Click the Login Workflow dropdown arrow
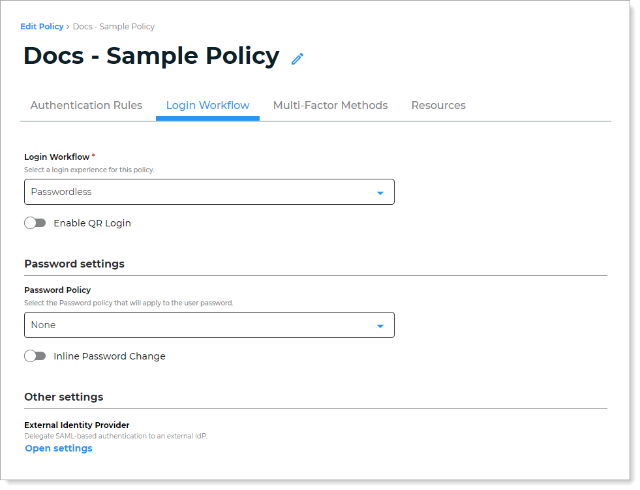Screen dimensions: 640x490 pyautogui.click(x=380, y=192)
